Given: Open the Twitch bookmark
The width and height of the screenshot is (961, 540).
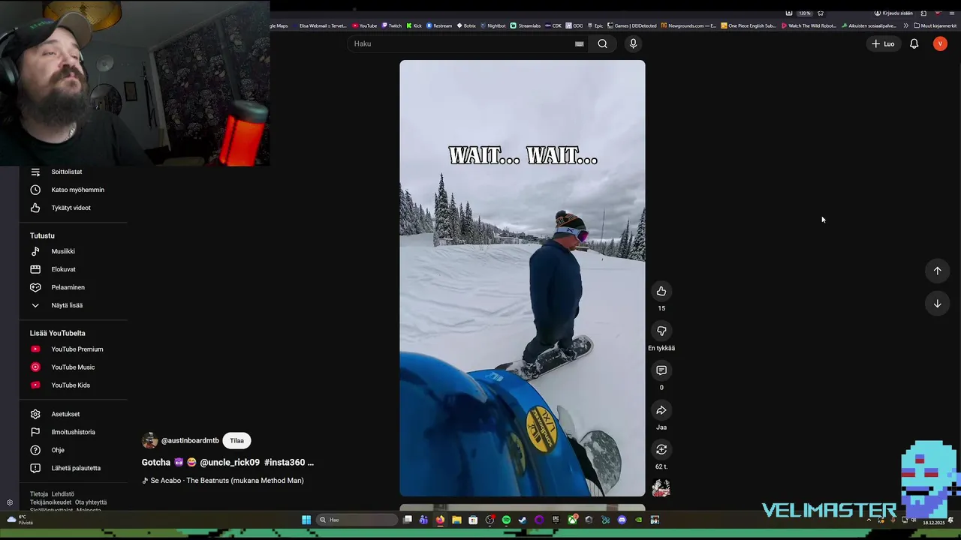Looking at the screenshot, I should (x=391, y=25).
